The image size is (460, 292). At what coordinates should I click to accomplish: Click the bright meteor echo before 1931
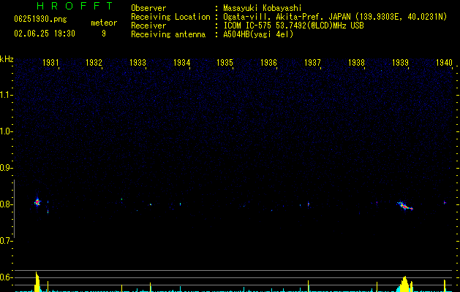point(37,201)
